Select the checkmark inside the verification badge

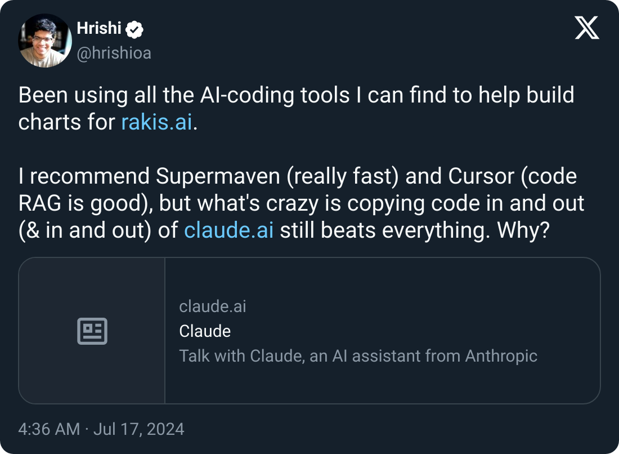click(x=134, y=28)
